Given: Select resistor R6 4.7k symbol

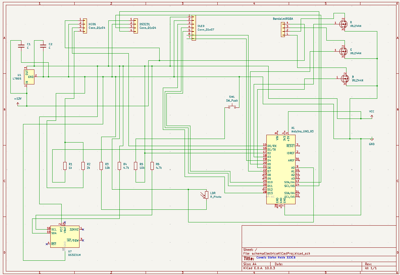Looking at the screenshot, I should (152, 166).
